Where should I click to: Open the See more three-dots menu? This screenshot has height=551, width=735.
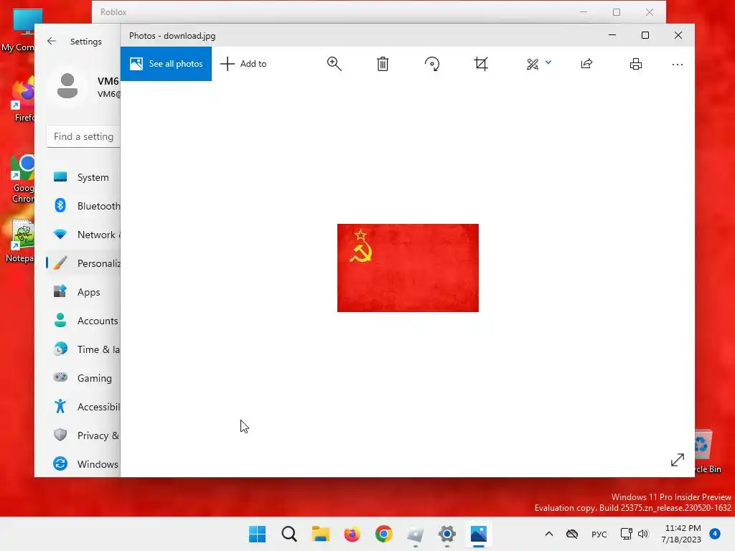pyautogui.click(x=678, y=64)
